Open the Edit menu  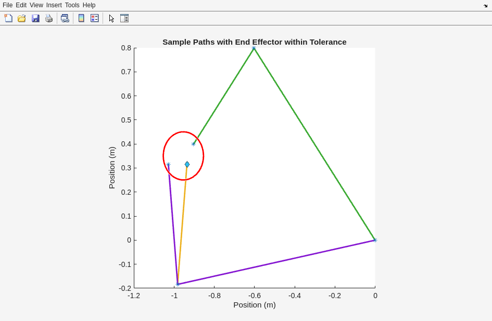click(21, 5)
